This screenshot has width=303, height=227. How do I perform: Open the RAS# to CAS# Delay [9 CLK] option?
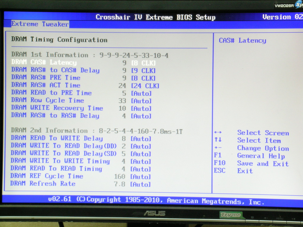(x=144, y=71)
